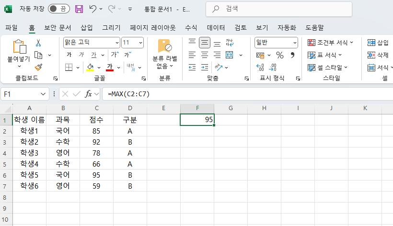Switch to the 데이터 tab
Viewport: 393px width, 226px height.
(x=216, y=27)
